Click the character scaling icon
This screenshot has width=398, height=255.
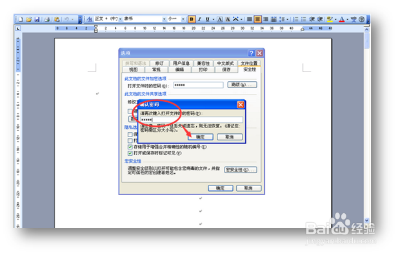[236, 19]
